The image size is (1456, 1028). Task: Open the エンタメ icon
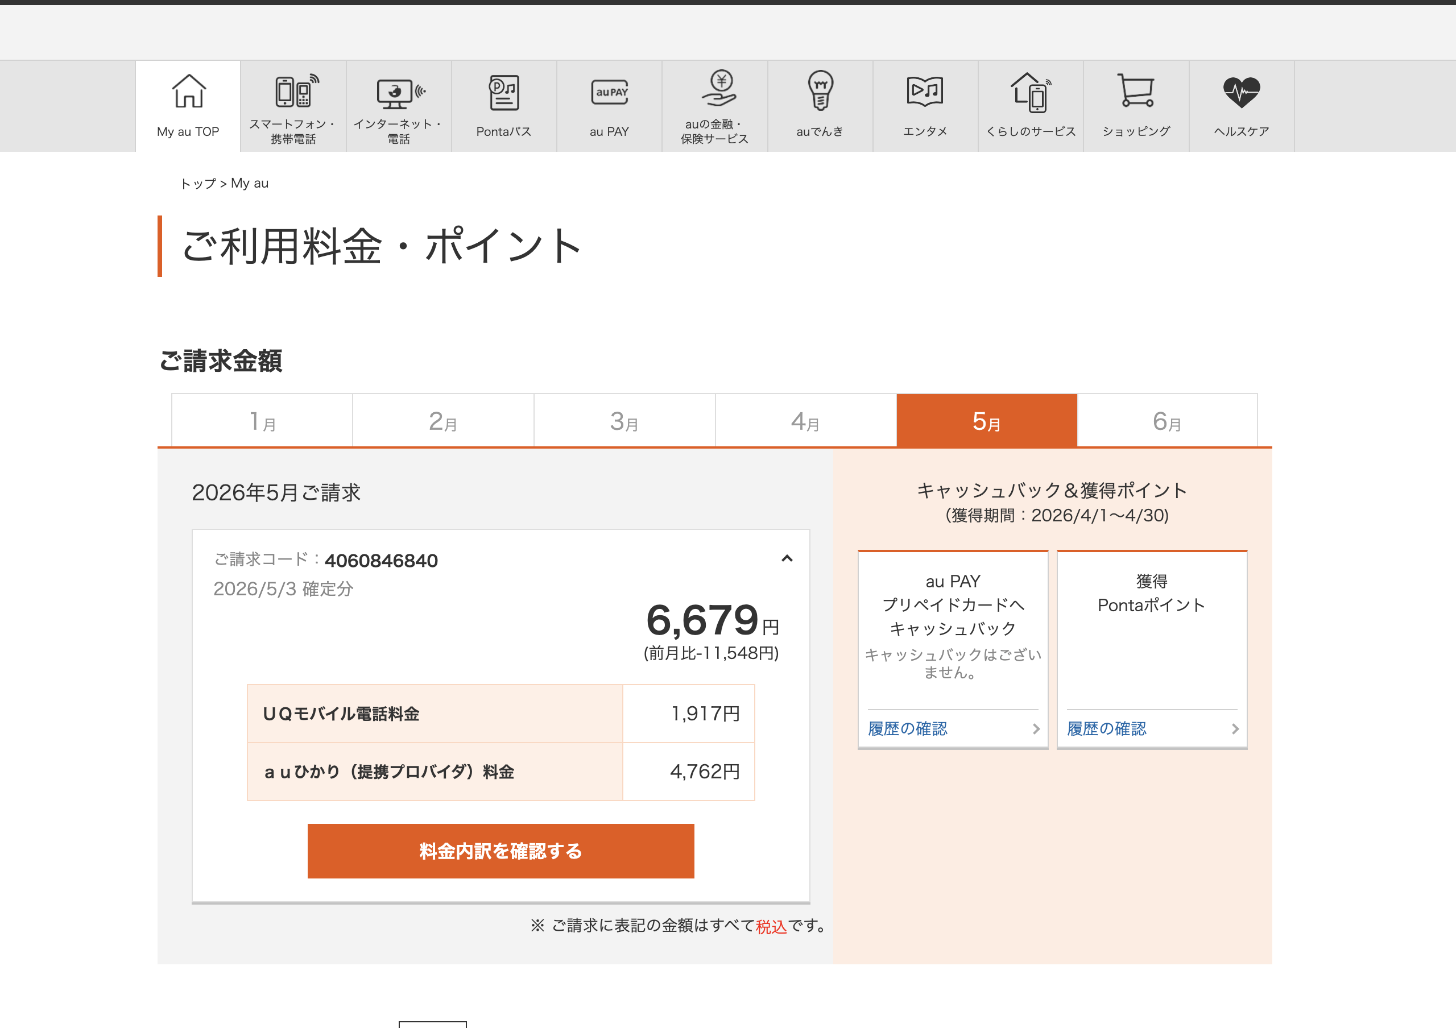[x=925, y=92]
